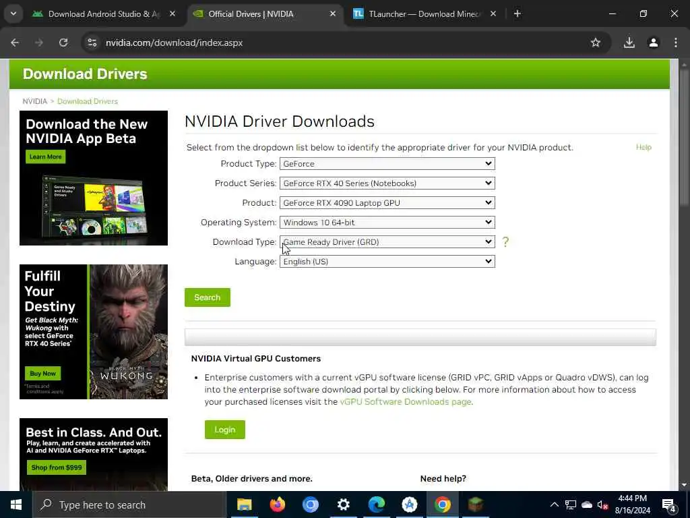Launch Microsoft Edge from the taskbar

[376, 505]
